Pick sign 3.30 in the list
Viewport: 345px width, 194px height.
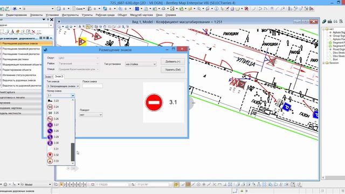(59, 143)
